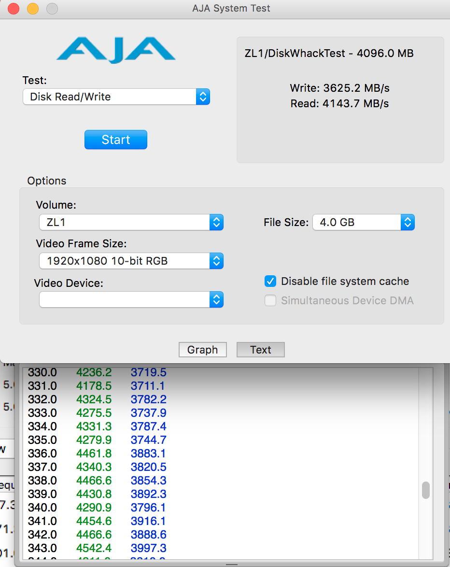Select row 334.0 in results list
This screenshot has height=567, width=450.
[x=221, y=426]
